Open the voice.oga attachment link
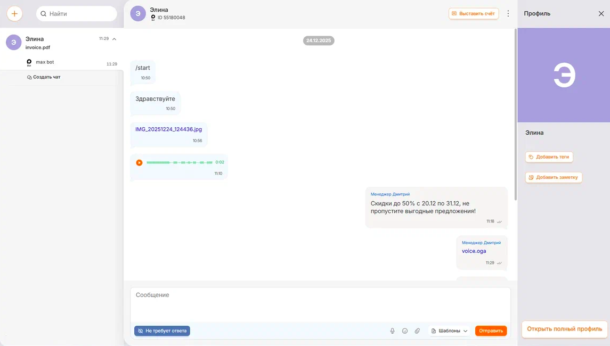This screenshot has height=346, width=610. 474,251
